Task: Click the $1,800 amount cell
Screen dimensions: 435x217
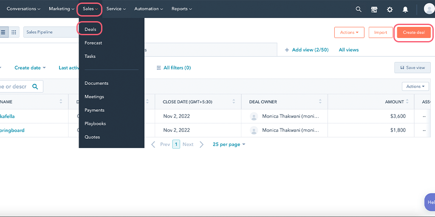Action: click(398, 130)
